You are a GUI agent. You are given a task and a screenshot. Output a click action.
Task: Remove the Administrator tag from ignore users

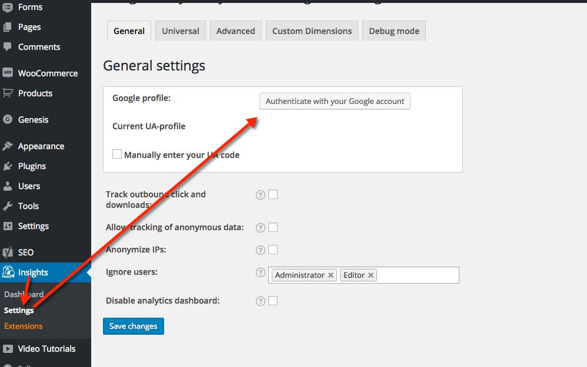point(331,275)
